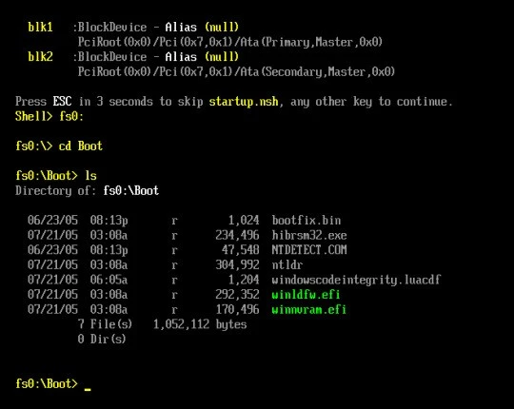Click the "cd Boot" command text

tap(80, 146)
